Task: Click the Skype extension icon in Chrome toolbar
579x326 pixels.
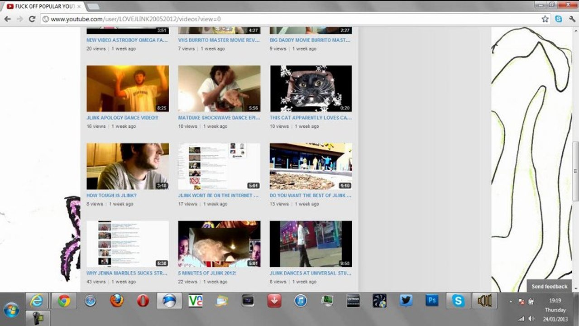Action: [559, 19]
